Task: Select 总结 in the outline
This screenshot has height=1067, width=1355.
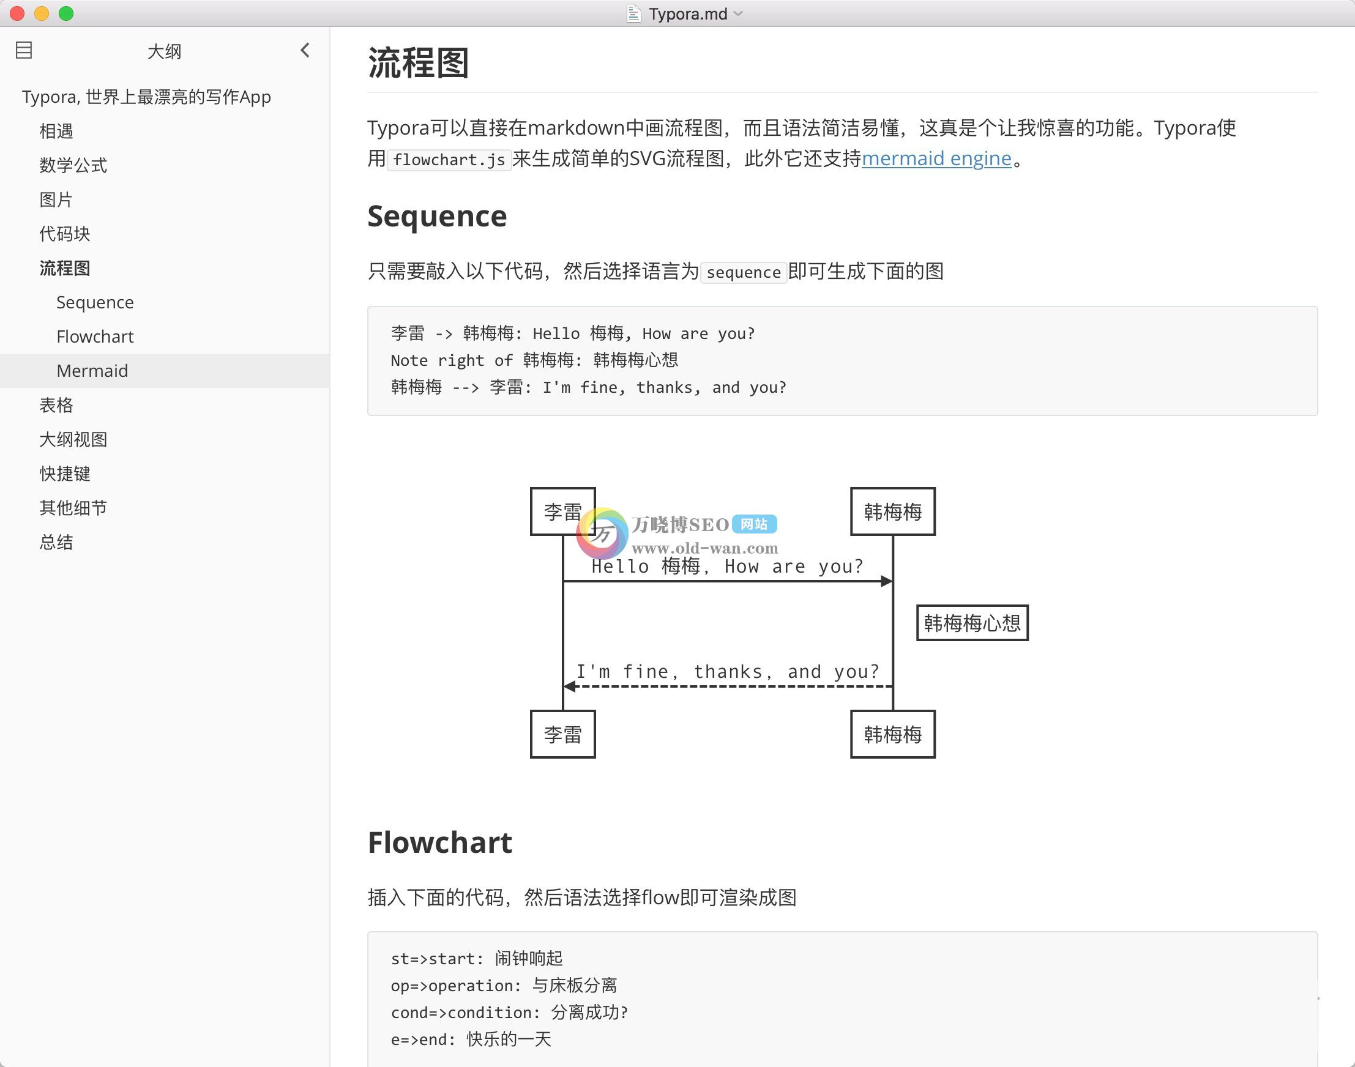Action: click(x=56, y=542)
